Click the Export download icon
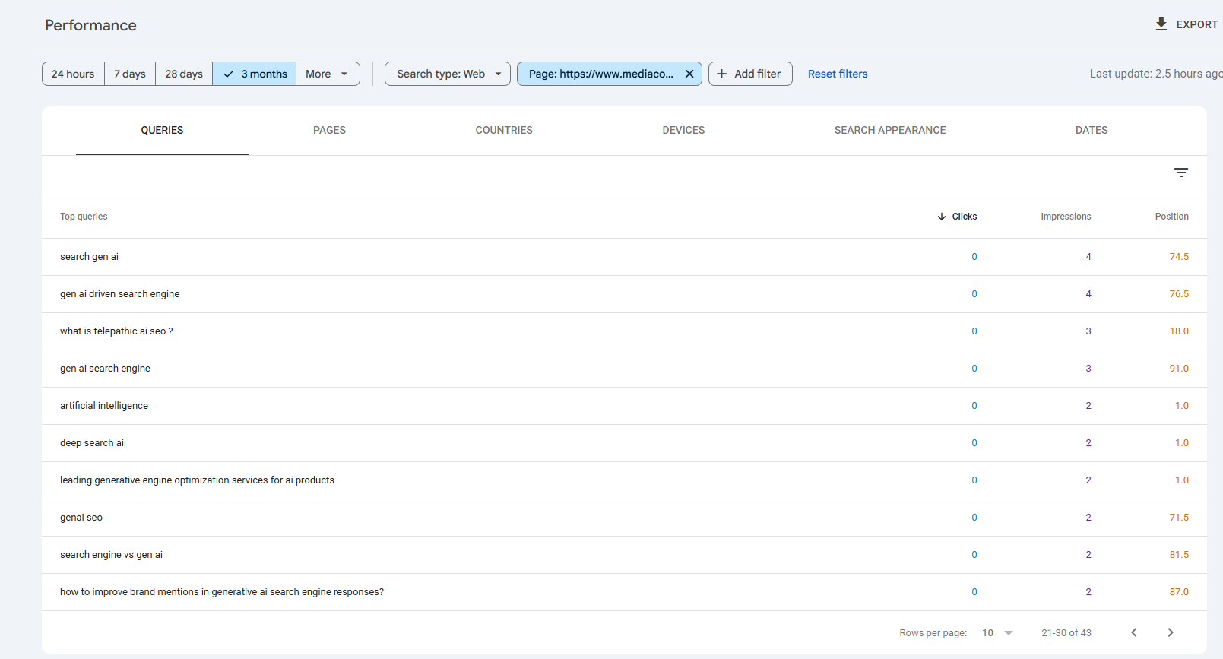1223x659 pixels. (x=1161, y=24)
